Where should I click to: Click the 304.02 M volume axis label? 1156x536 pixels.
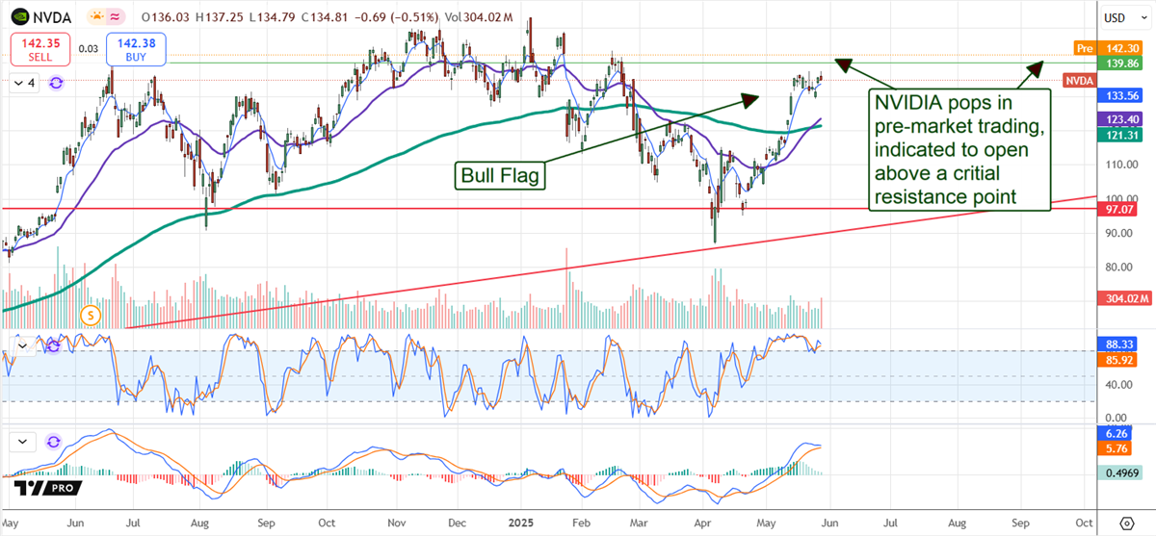[1124, 299]
